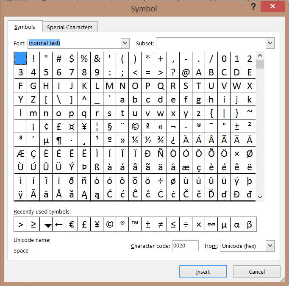
Task: Click the pilcrow ¶ paragraph symbol
Action: pyautogui.click(x=59, y=140)
